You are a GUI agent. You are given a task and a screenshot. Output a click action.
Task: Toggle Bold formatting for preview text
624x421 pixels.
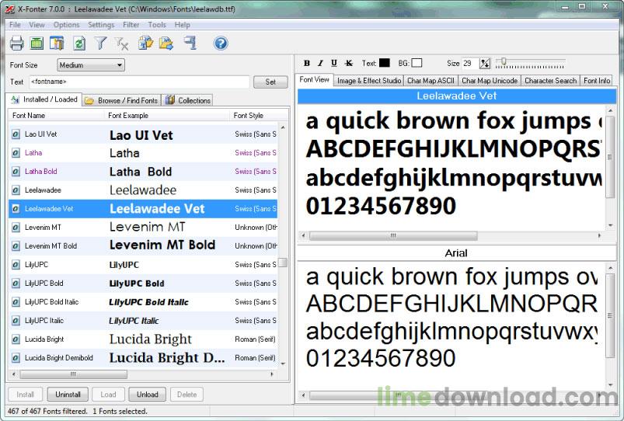[307, 64]
